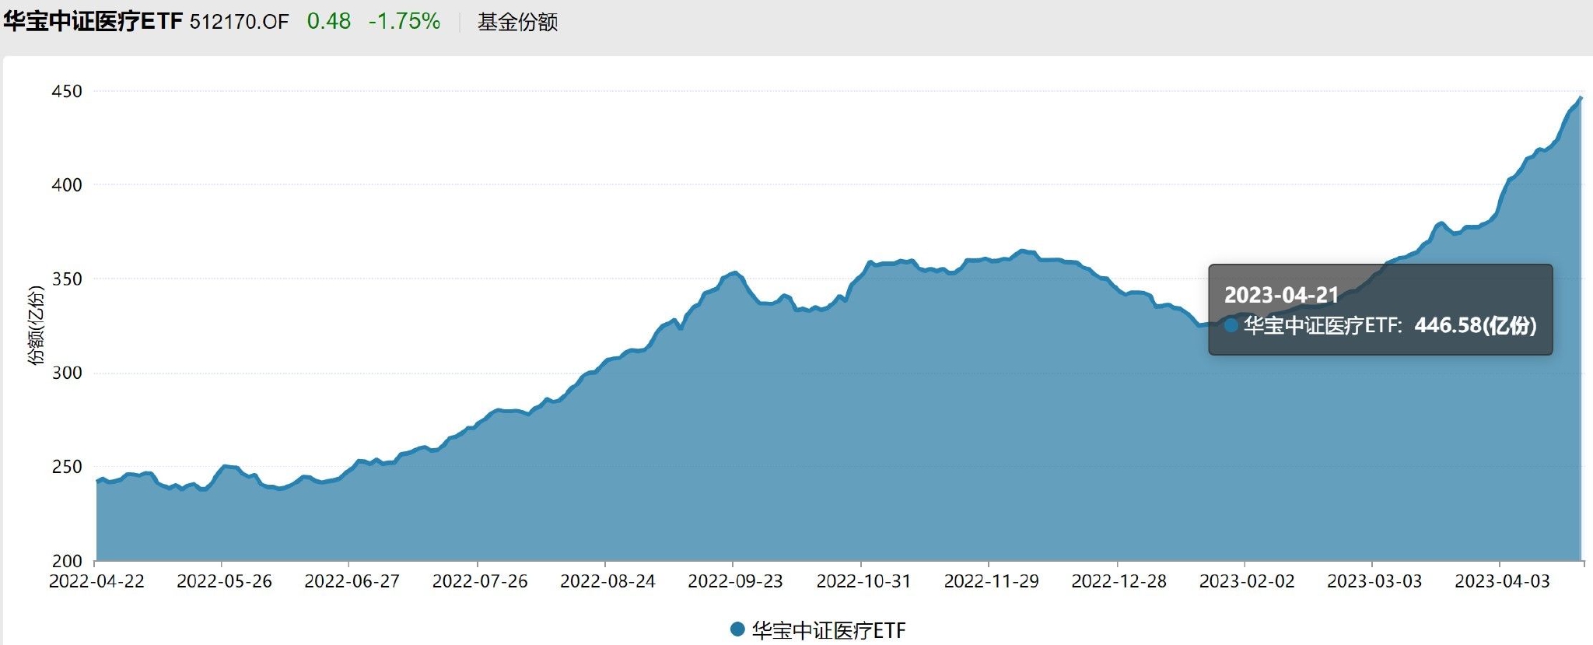The height and width of the screenshot is (645, 1593).
Task: Click the legend's blue circle marker
Action: click(x=737, y=629)
